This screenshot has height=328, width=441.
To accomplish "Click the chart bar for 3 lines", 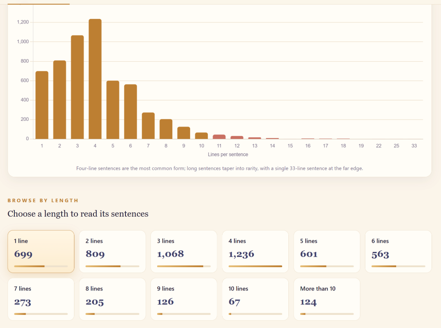I will [x=77, y=87].
